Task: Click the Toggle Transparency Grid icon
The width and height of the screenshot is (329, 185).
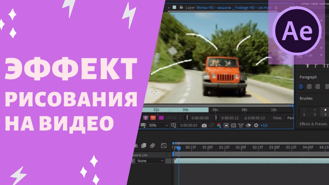Action: [x=233, y=125]
